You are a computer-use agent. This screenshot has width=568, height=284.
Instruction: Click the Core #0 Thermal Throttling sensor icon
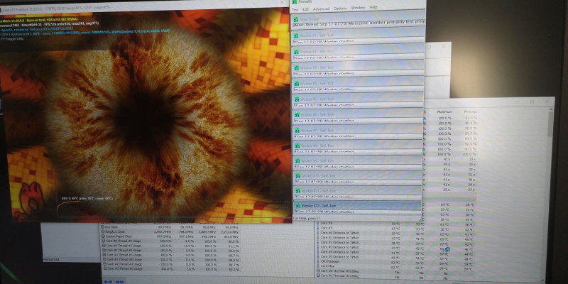pyautogui.click(x=318, y=271)
